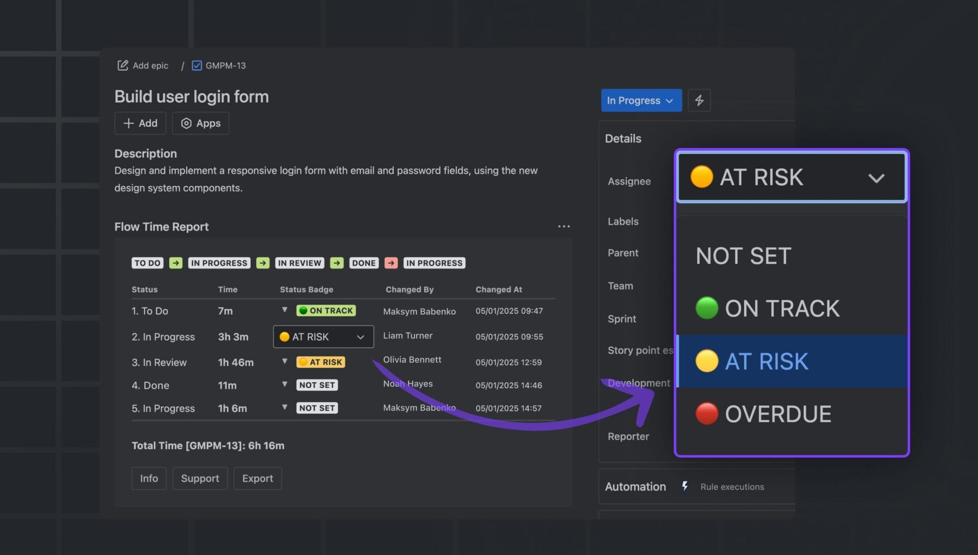Select ON TRACK from the status list
The image size is (978, 555).
pos(782,309)
